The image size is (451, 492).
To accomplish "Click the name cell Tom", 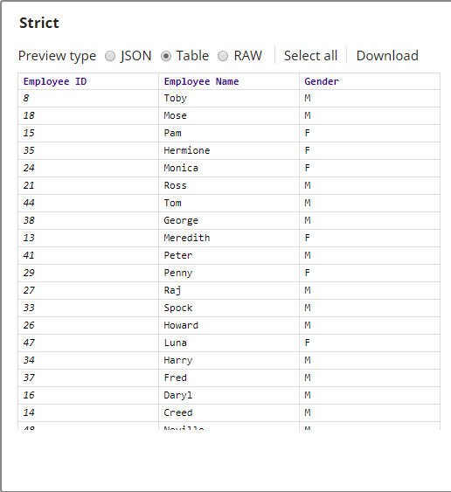I will (x=229, y=204).
